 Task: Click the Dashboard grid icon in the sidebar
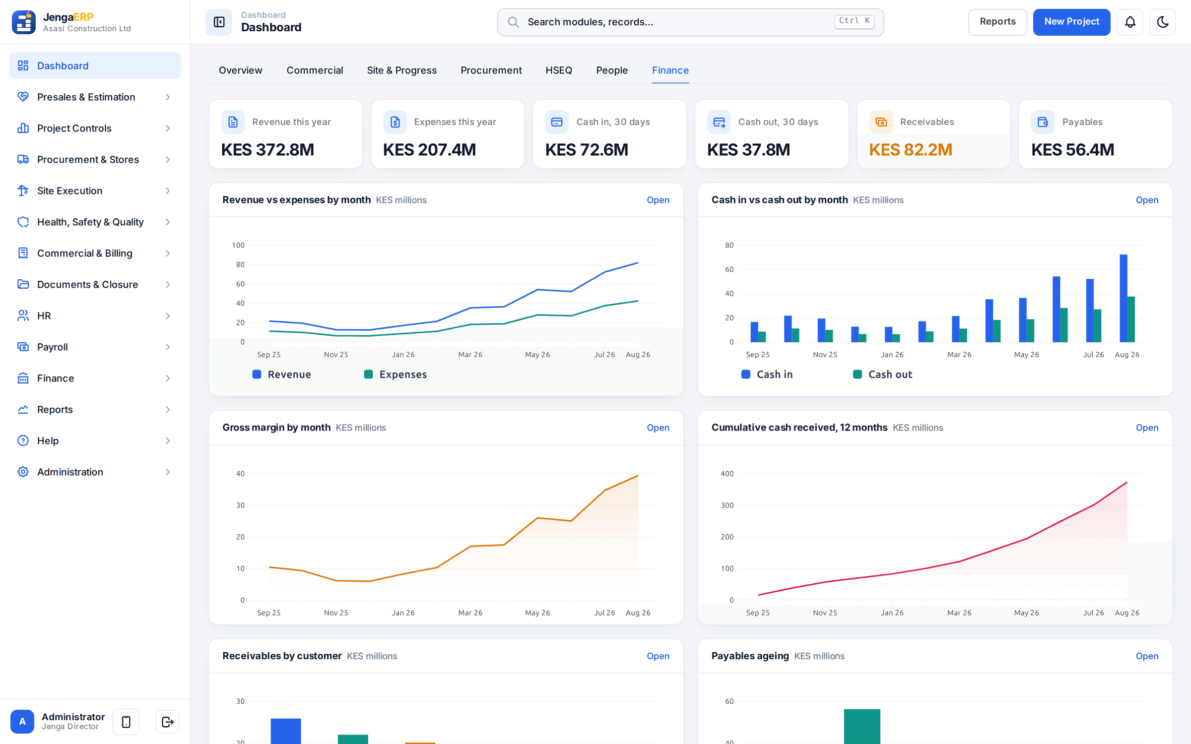point(23,65)
